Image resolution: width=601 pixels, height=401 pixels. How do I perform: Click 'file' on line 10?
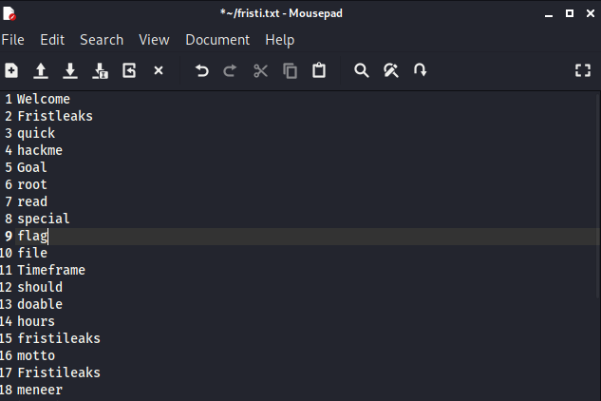coord(32,254)
